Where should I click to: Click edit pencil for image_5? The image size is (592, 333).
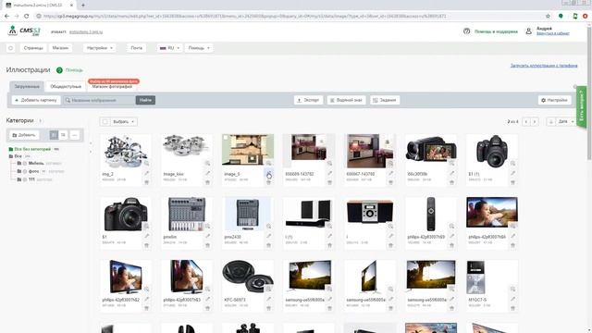(x=268, y=173)
